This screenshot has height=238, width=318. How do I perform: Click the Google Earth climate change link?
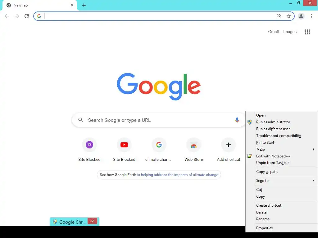(x=178, y=175)
